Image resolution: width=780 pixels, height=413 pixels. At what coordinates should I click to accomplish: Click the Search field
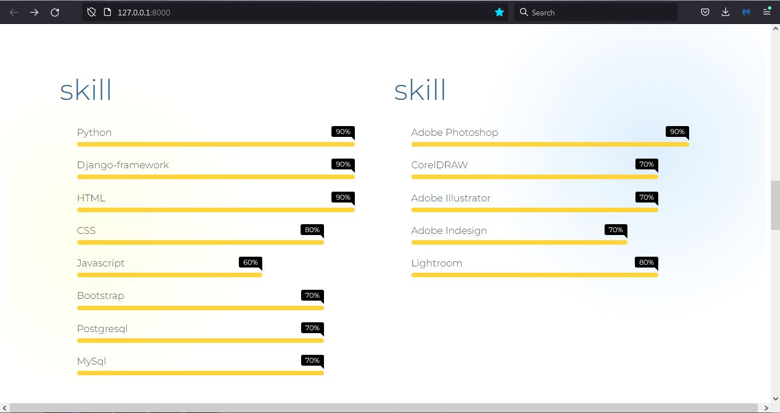(x=571, y=12)
